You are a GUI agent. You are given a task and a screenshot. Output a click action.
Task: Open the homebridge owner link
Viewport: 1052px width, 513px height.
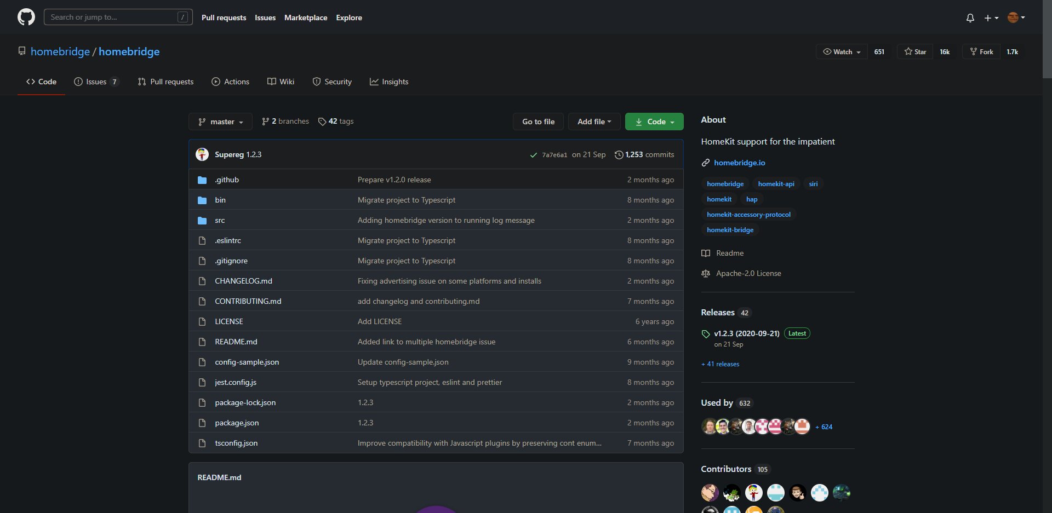pos(60,51)
